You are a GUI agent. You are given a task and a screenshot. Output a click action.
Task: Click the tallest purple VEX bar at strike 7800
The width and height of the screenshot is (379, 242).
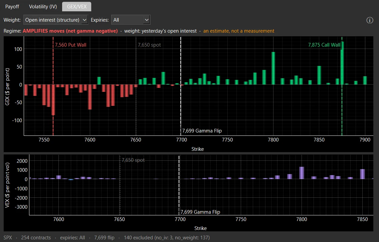pos(302,173)
